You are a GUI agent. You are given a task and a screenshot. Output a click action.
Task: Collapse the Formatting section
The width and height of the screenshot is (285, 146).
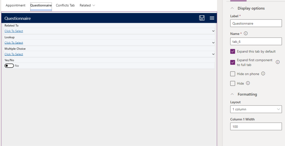click(232, 94)
